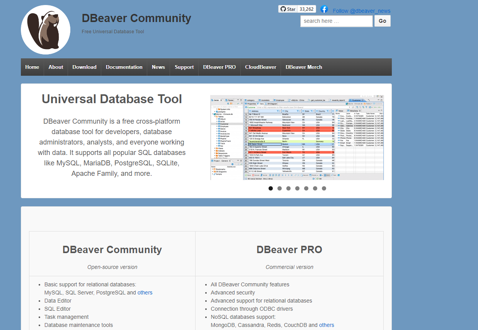Image resolution: width=478 pixels, height=330 pixels.
Task: Click the 'Commercial version' text
Action: [x=289, y=267]
